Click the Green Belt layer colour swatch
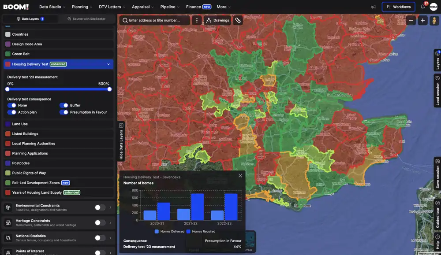Image resolution: width=441 pixels, height=255 pixels. pyautogui.click(x=8, y=54)
